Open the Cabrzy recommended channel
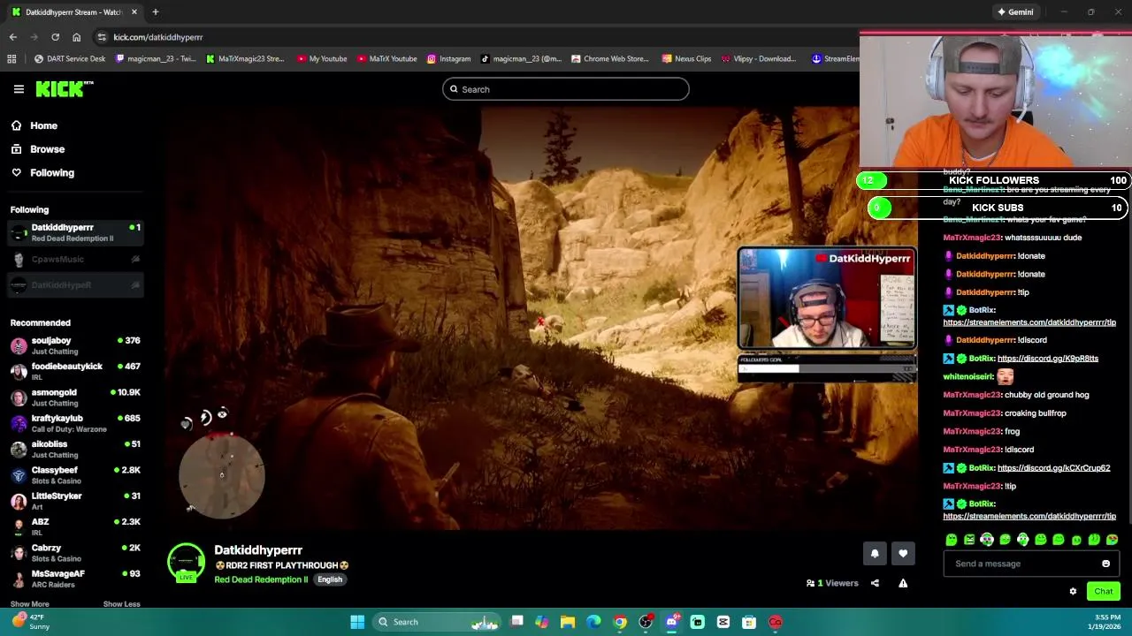The image size is (1132, 636). 75,553
